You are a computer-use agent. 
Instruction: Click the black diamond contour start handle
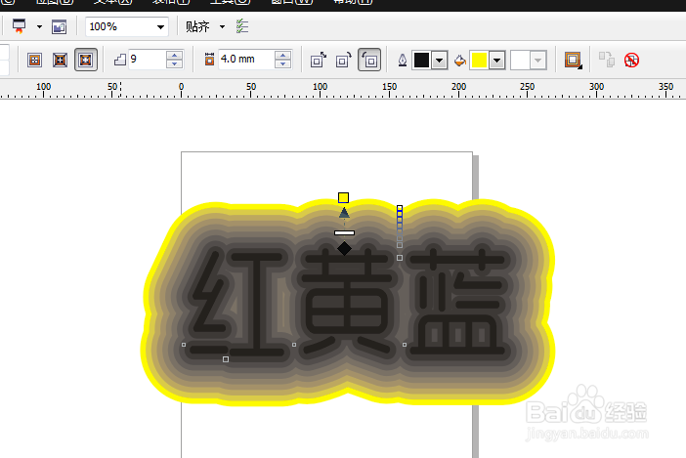tap(344, 248)
